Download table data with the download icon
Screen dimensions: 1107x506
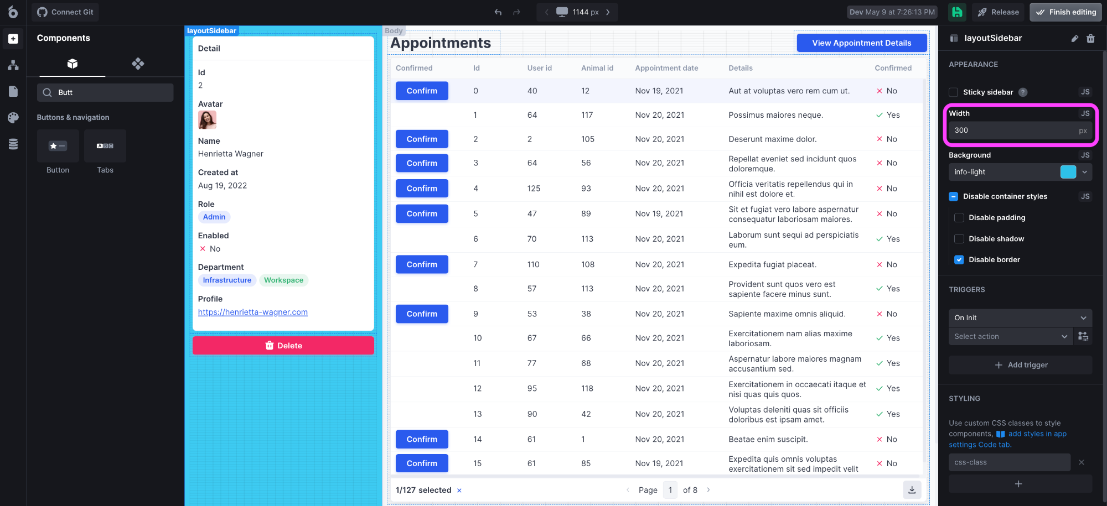912,489
